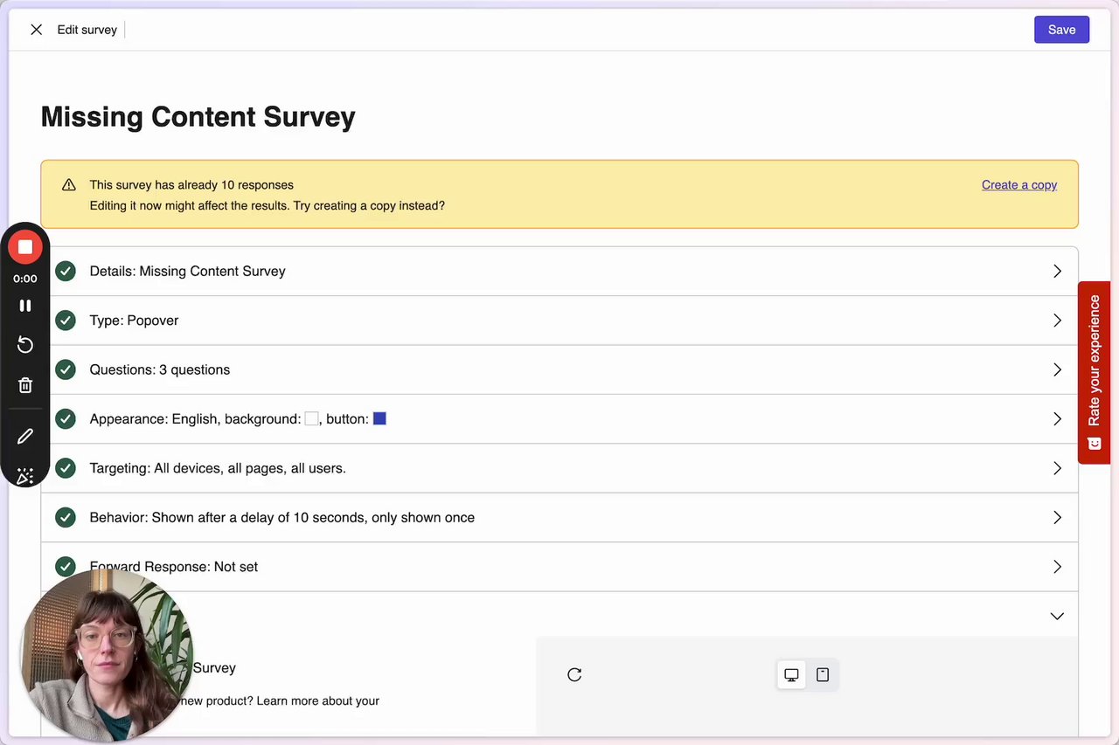Save the survey
The height and width of the screenshot is (745, 1119).
1061,30
